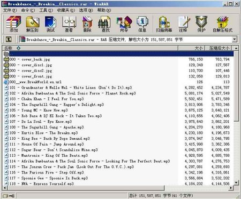Select 115 - The Jonzun Crew Pack Jam.mp3
241x199 pixels.
(72, 167)
